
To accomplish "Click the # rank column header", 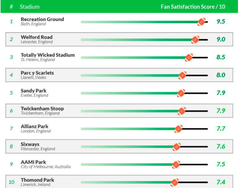I will tap(11, 7).
